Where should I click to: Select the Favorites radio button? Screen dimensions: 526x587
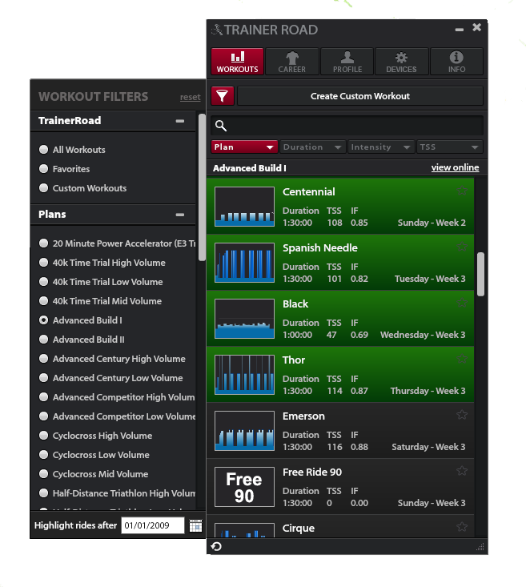pos(43,169)
